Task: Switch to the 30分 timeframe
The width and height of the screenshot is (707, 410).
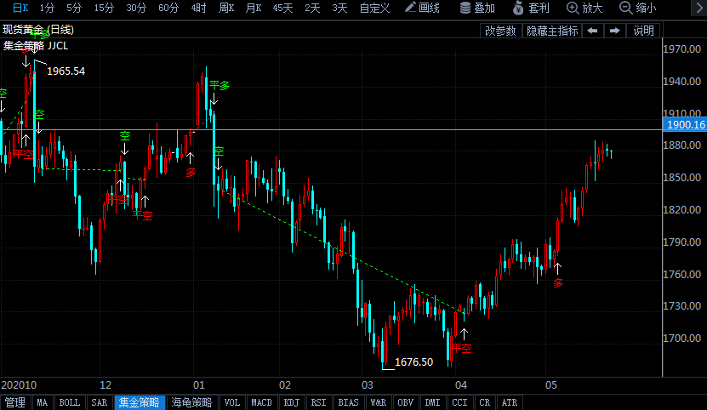Action: pyautogui.click(x=136, y=8)
